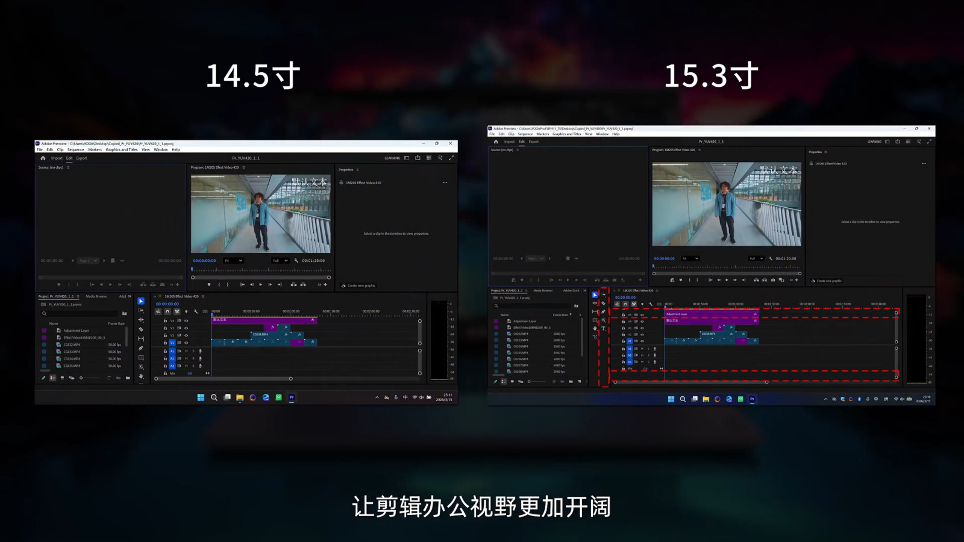Click Export in the 15.3寸 window header
Screen dimensions: 964x542
[x=534, y=142]
